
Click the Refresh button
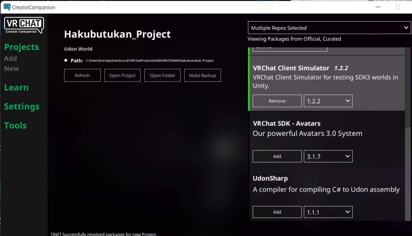point(82,76)
